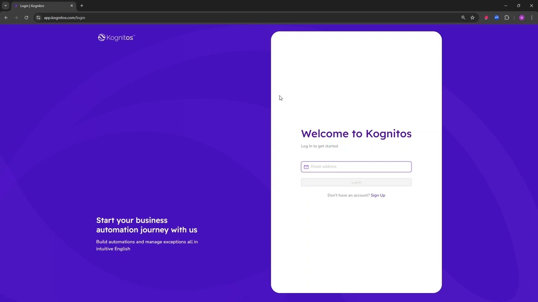Go back using browser back arrow

[x=6, y=18]
